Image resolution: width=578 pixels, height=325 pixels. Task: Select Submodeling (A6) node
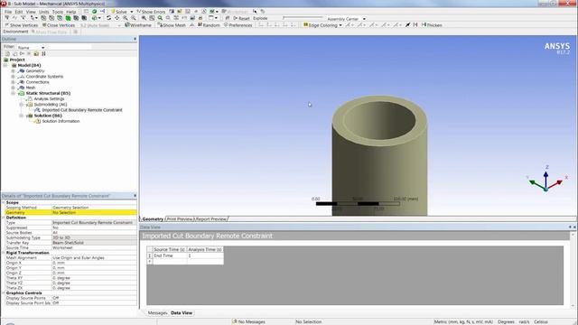click(x=51, y=105)
